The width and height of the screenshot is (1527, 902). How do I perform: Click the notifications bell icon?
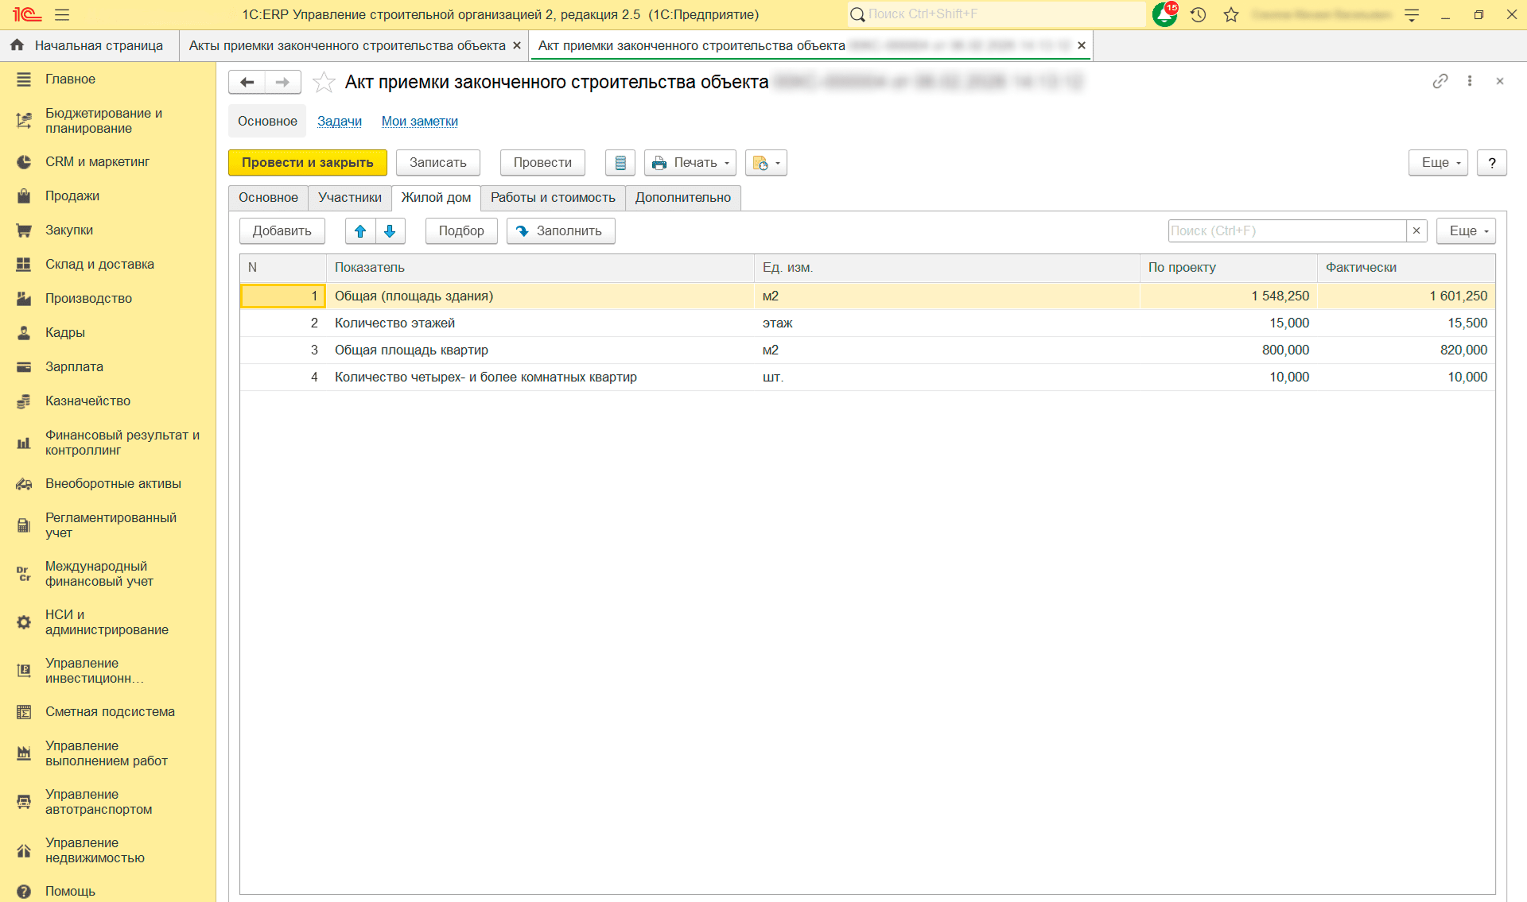click(1164, 14)
